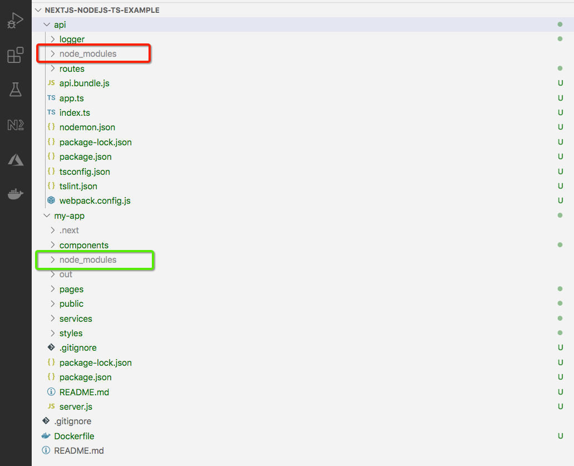Click the JS icon beside server.js

[51, 406]
